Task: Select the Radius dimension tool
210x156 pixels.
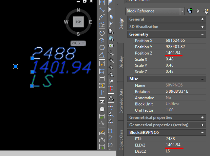Action: point(102,33)
